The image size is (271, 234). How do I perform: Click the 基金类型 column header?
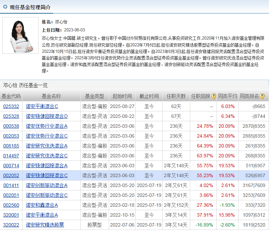tap(94, 96)
